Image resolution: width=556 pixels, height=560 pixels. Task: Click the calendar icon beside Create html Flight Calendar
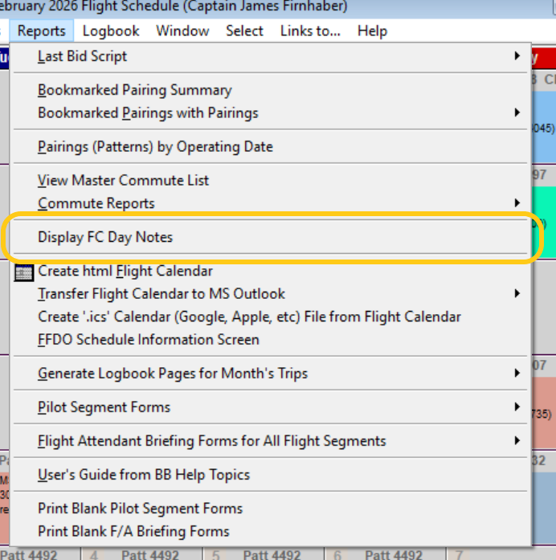(x=24, y=272)
